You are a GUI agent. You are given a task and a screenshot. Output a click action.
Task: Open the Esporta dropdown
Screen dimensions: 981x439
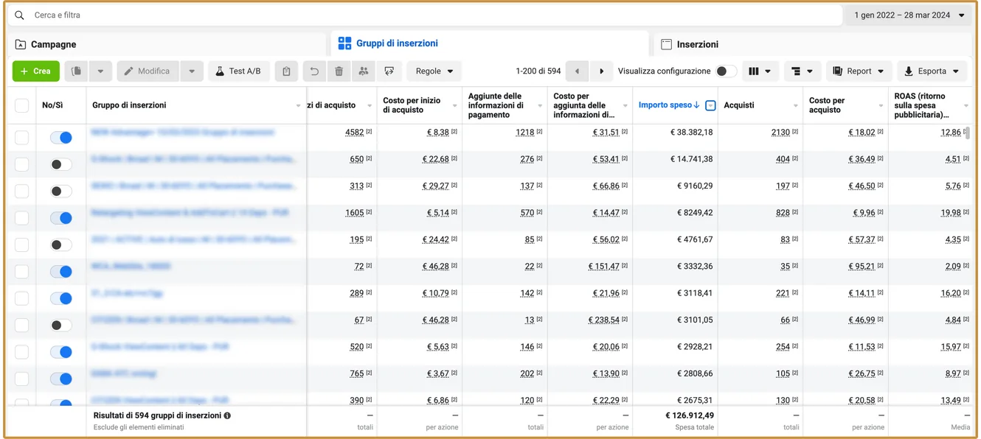pyautogui.click(x=932, y=71)
